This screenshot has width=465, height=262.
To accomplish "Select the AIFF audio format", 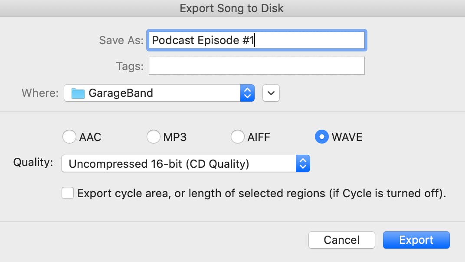I will click(238, 137).
